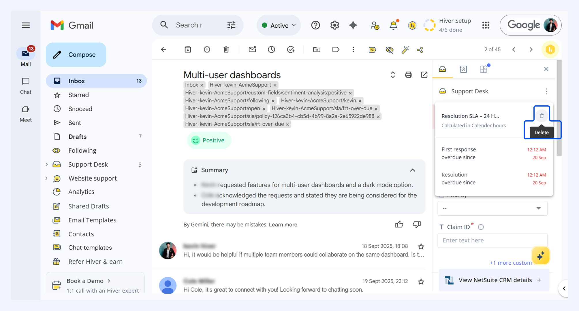
Task: Give thumbs up to Gemini summary
Action: click(x=399, y=224)
